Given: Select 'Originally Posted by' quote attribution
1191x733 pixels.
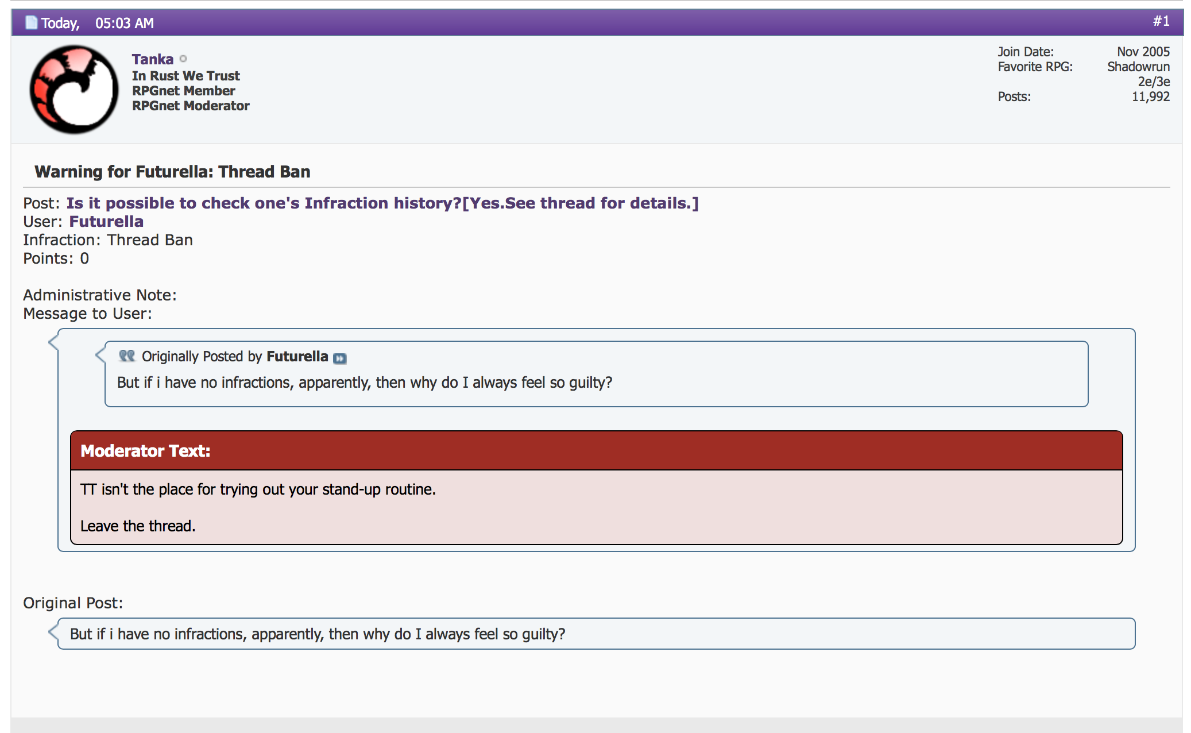Looking at the screenshot, I should (202, 357).
